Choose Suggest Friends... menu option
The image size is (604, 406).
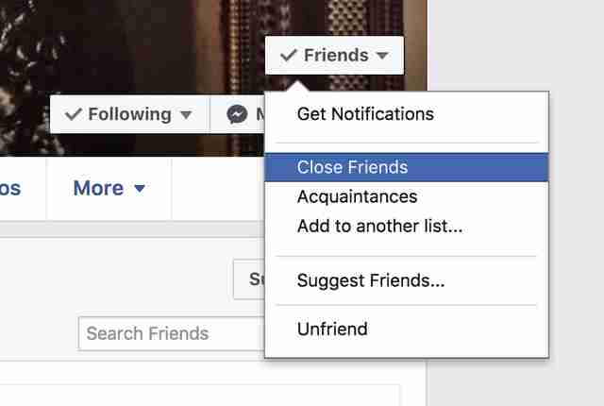(x=370, y=280)
